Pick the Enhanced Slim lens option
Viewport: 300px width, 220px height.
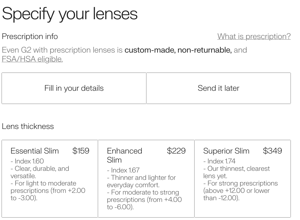(146, 179)
